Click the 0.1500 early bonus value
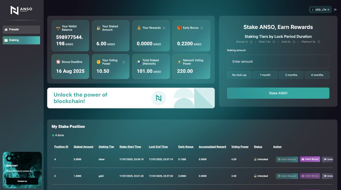The width and height of the screenshot is (341, 190). point(182,159)
